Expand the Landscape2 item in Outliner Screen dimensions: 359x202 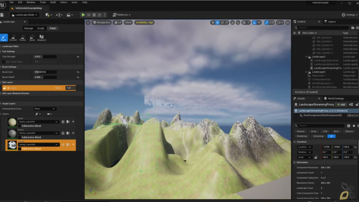306,57
